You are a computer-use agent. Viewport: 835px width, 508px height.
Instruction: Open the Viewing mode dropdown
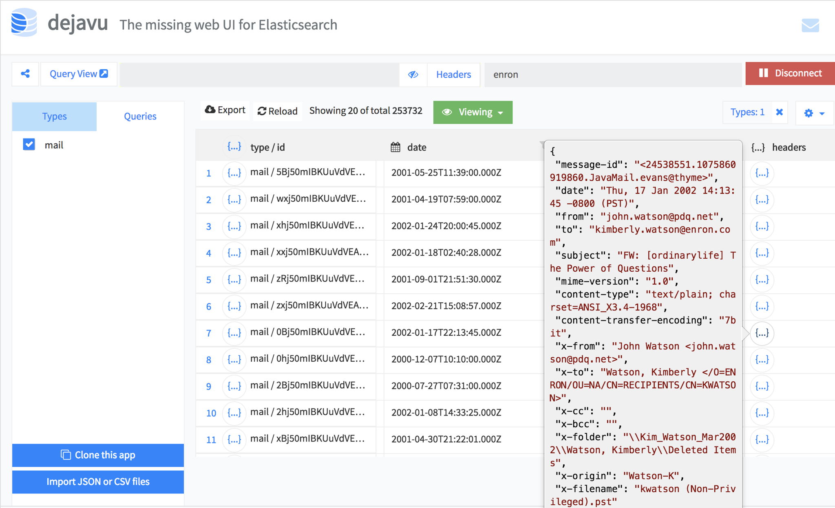tap(473, 112)
